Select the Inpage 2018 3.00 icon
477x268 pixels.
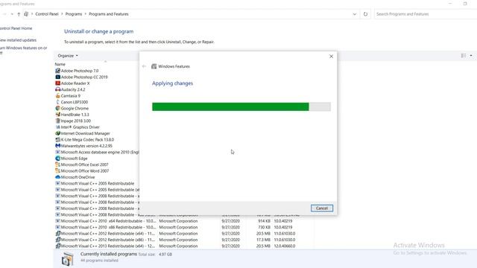[x=58, y=121]
